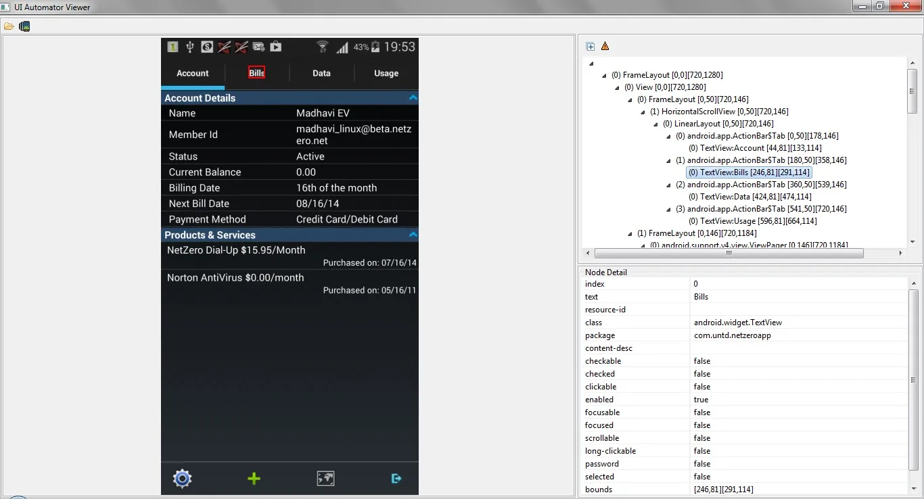
Task: Collapse the HorizontalScrollView tree node
Action: pyautogui.click(x=643, y=112)
